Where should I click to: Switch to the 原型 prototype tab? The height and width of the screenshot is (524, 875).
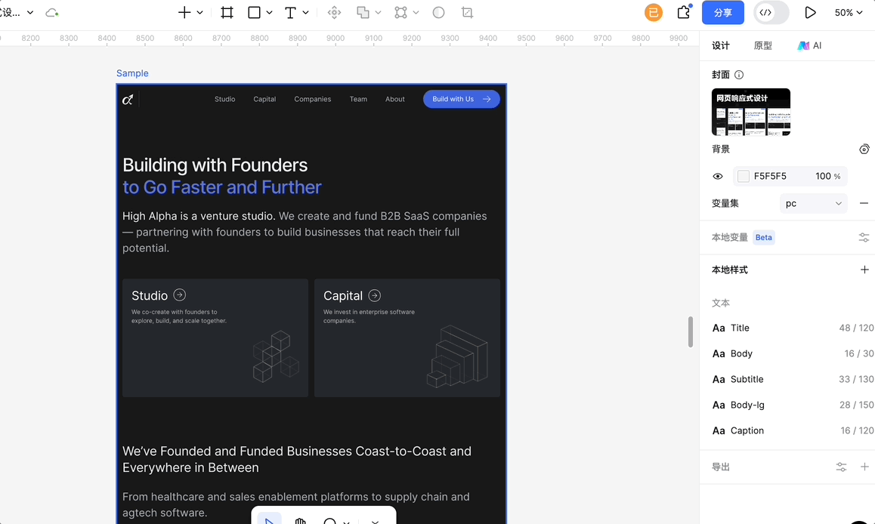[x=762, y=45]
